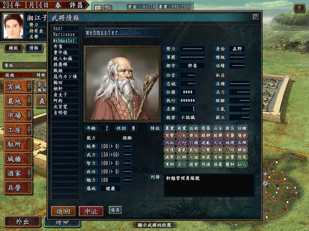Click the 醫師 skill icon
309x231 pixels.
pos(230,164)
